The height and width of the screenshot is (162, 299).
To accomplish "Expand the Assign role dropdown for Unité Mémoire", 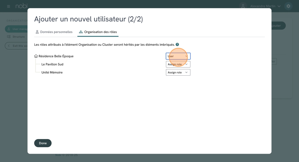I will click(x=178, y=72).
